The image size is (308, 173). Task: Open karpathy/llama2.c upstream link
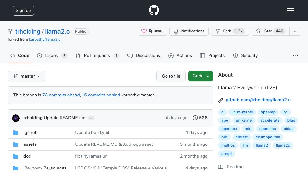(45, 39)
